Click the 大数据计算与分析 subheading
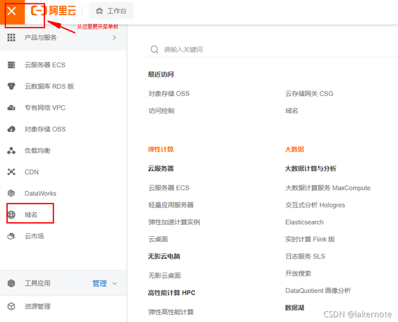Image resolution: width=398 pixels, height=322 pixels. [x=310, y=169]
